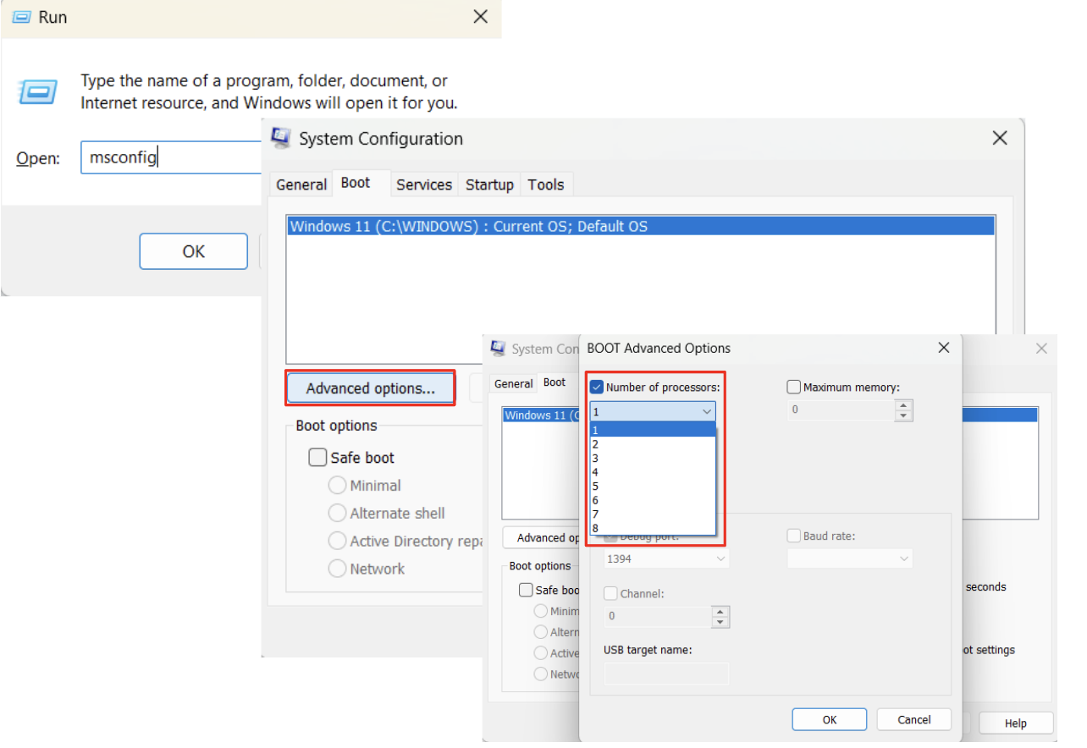
Task: Check the Safe boot option
Action: coord(317,457)
